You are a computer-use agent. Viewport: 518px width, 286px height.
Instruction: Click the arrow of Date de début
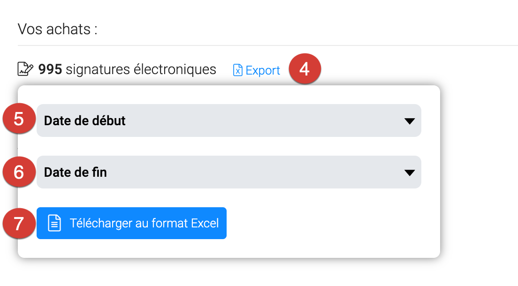click(x=409, y=121)
